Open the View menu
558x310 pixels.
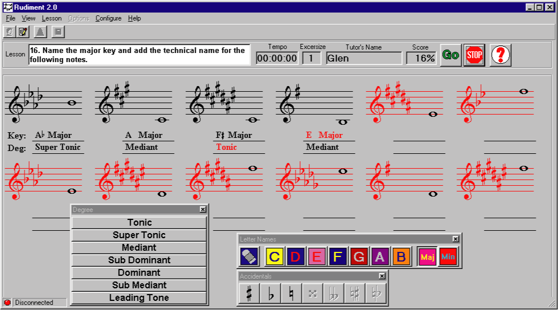point(29,18)
